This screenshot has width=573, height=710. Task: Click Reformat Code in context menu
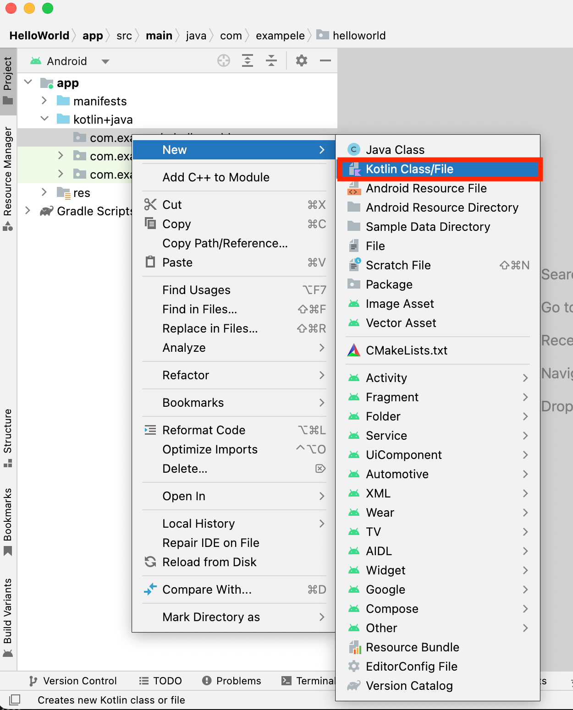click(x=204, y=430)
